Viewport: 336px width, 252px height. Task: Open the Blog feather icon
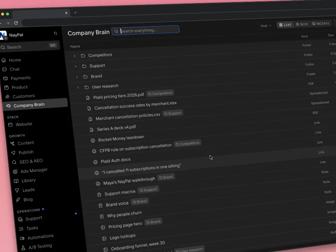18,200
